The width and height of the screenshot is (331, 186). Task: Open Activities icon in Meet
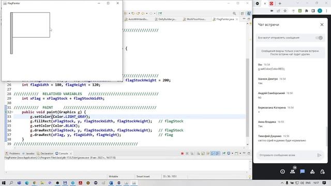click(312, 172)
